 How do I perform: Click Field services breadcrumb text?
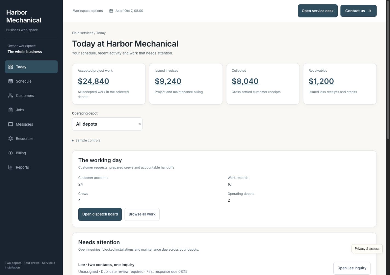[x=83, y=33]
